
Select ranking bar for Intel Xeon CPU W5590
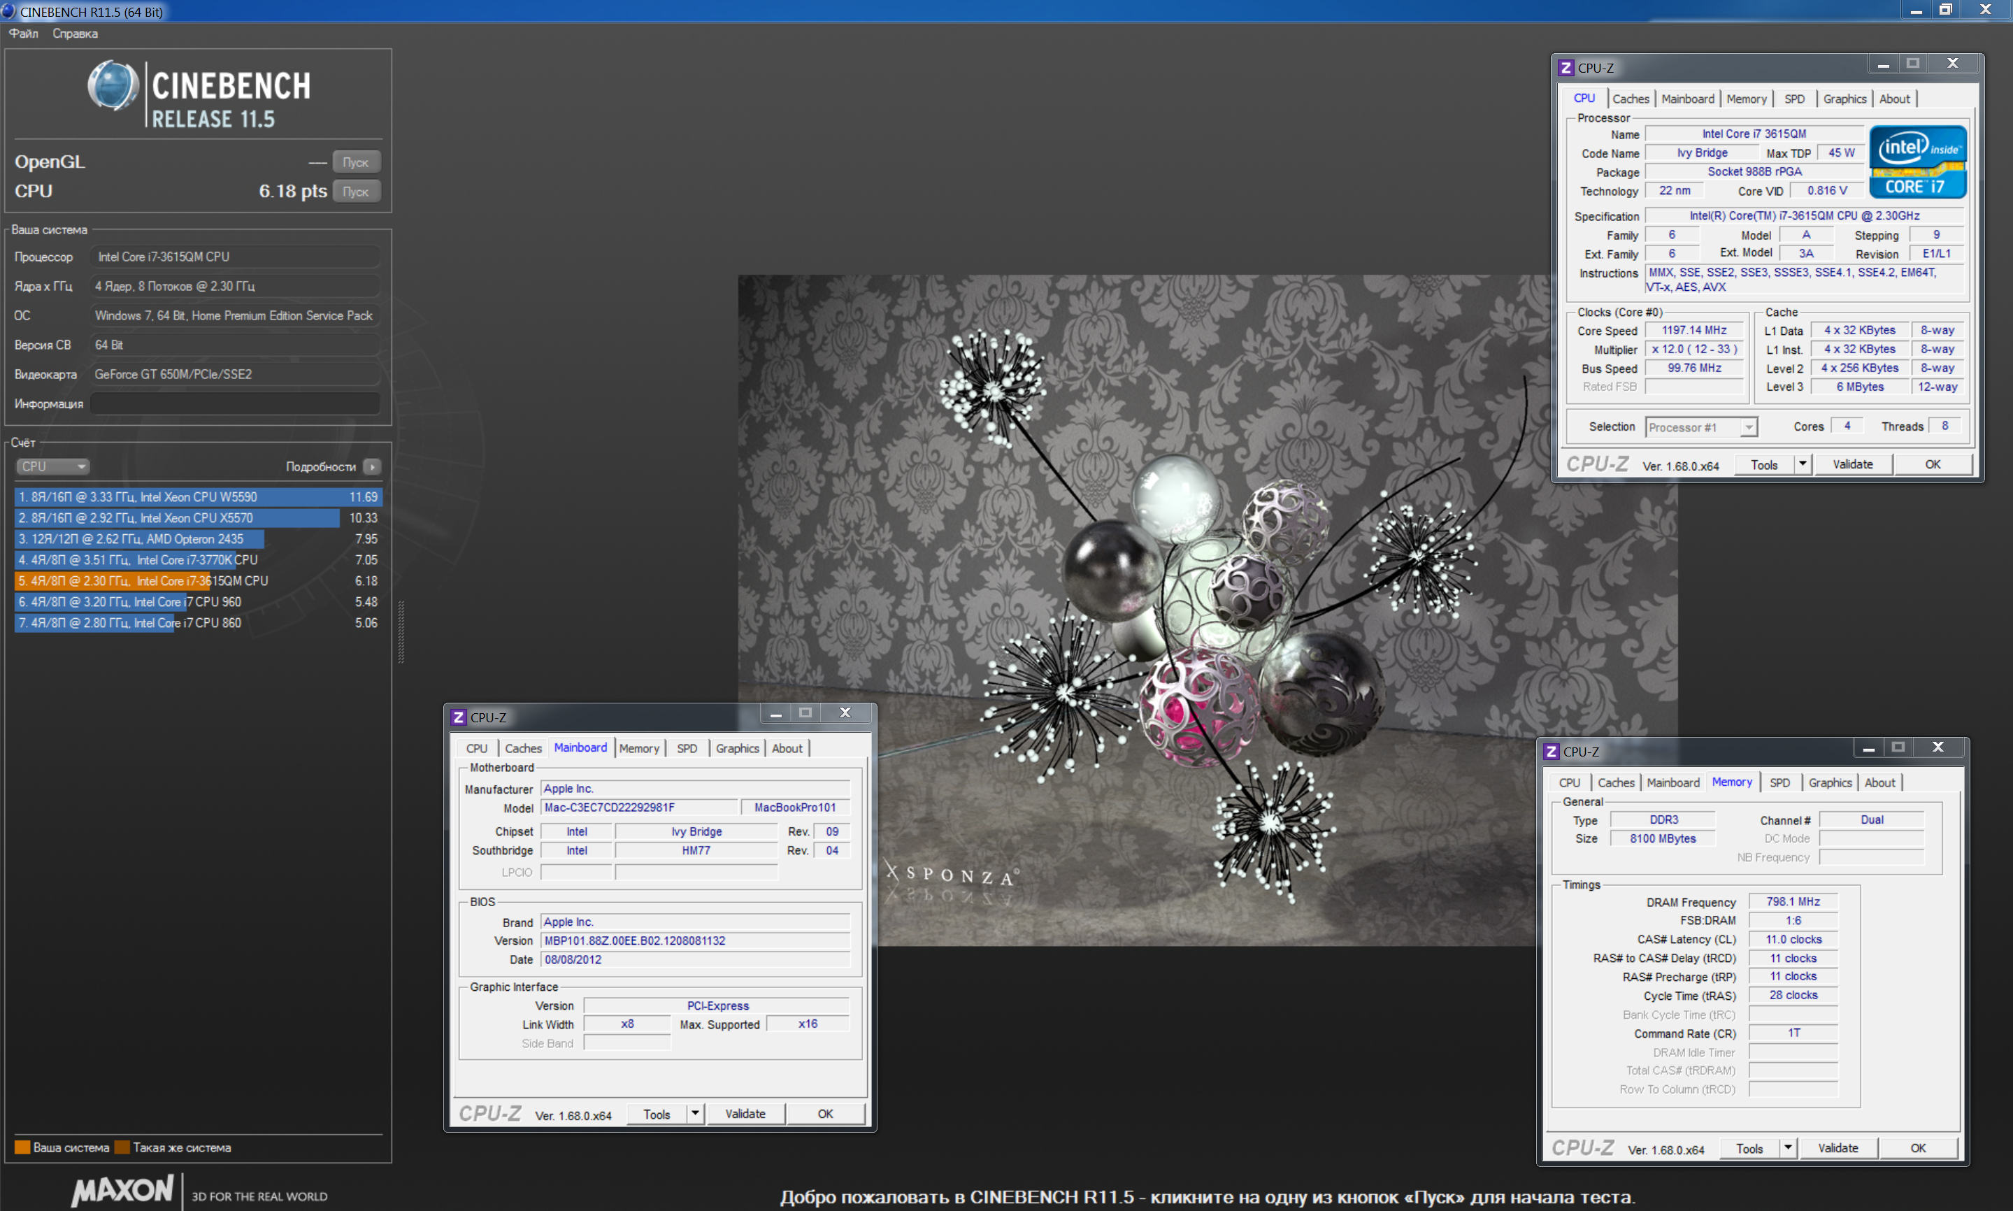(x=199, y=497)
